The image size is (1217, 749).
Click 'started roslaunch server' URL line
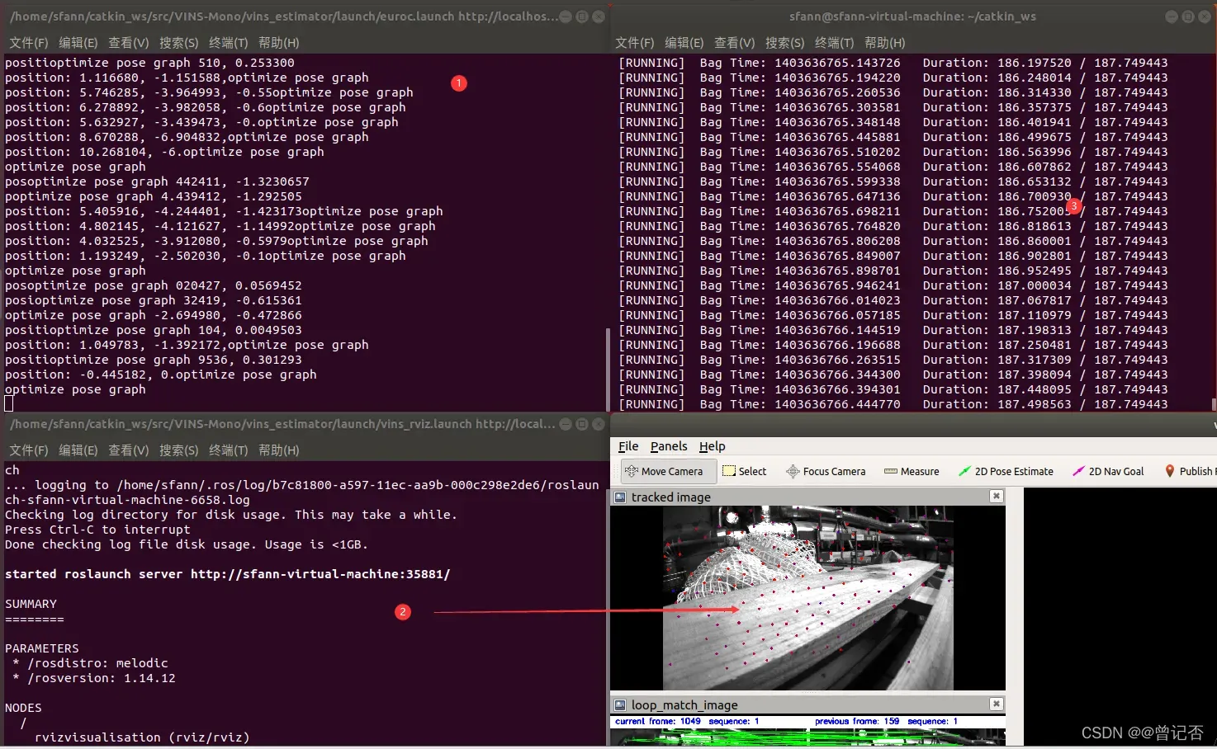point(228,574)
